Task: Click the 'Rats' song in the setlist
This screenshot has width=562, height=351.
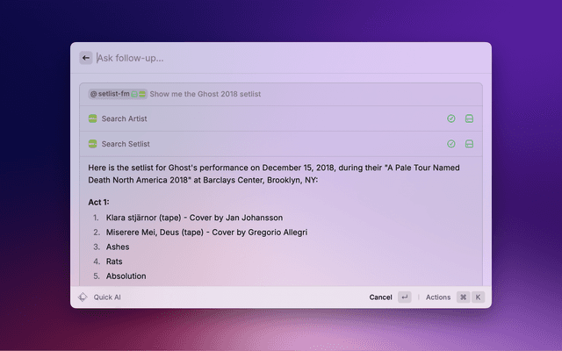Action: pyautogui.click(x=114, y=261)
